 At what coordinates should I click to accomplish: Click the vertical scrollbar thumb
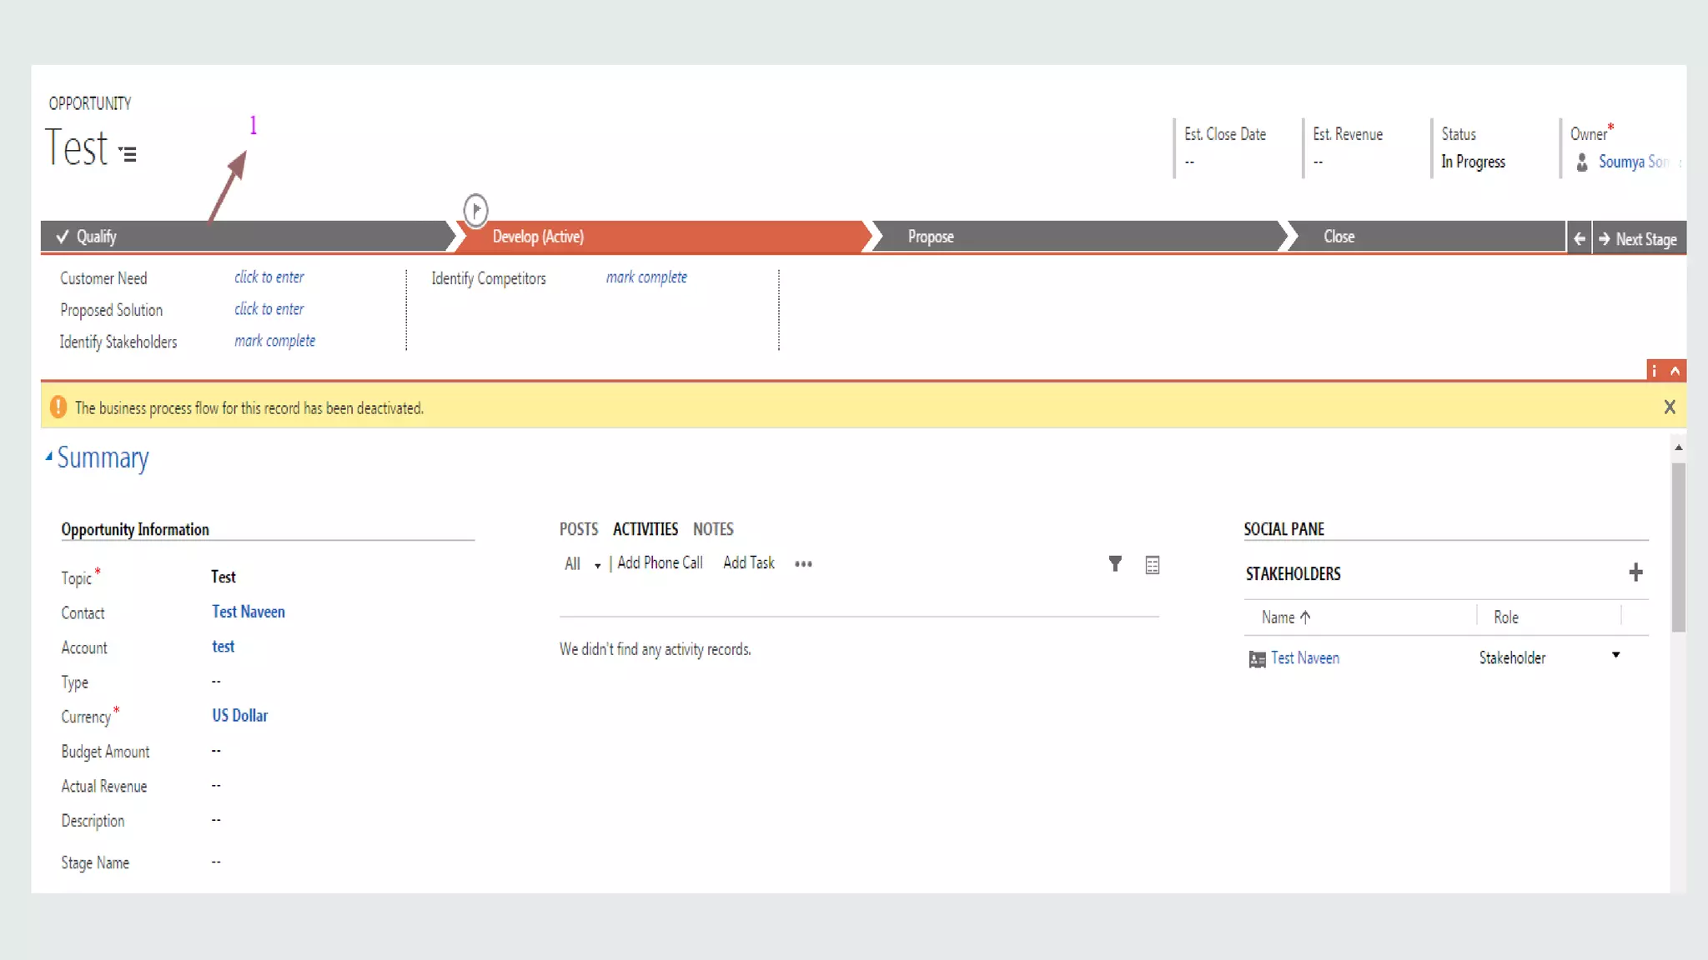click(1678, 546)
